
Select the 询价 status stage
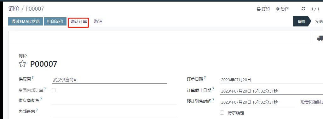pos(301,22)
